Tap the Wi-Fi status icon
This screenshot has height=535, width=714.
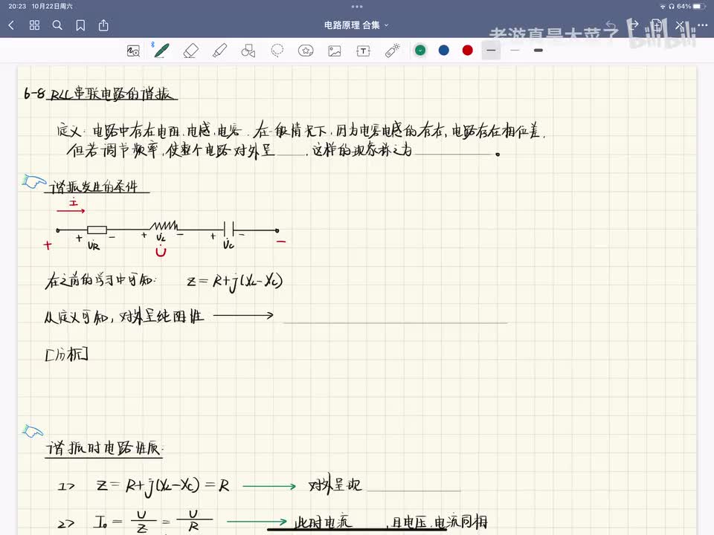pos(663,7)
